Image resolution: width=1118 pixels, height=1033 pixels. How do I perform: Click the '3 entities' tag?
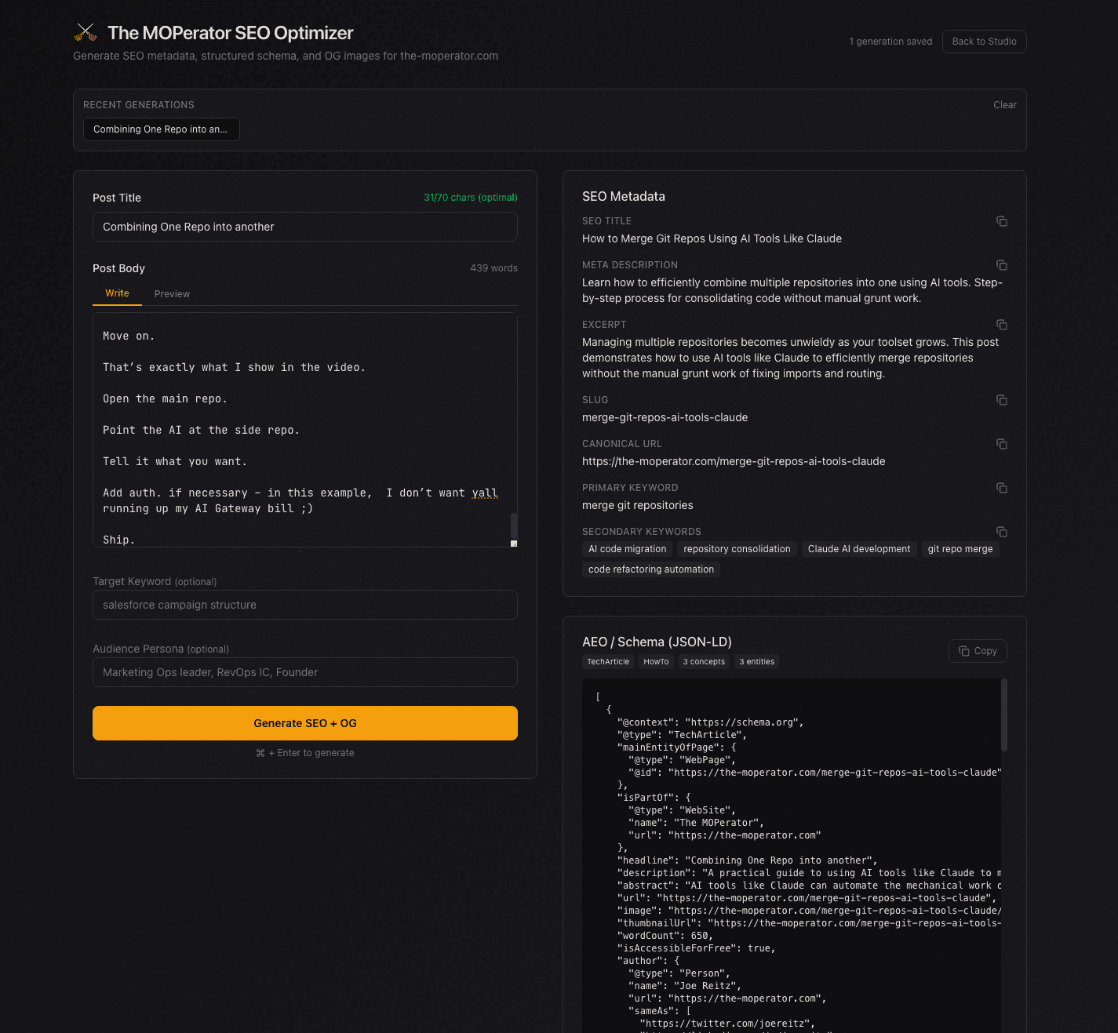coord(757,662)
